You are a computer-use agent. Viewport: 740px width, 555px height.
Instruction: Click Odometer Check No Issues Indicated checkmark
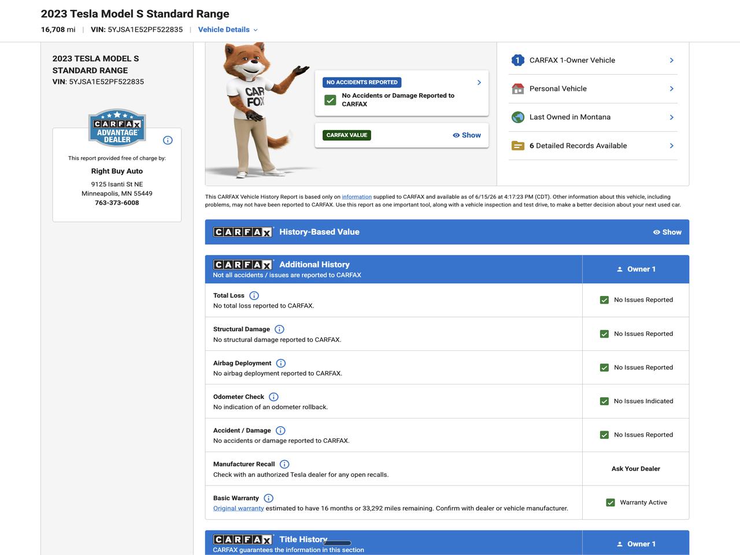pyautogui.click(x=604, y=401)
